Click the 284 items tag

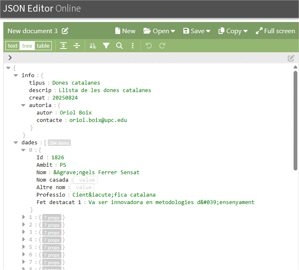tap(59, 143)
